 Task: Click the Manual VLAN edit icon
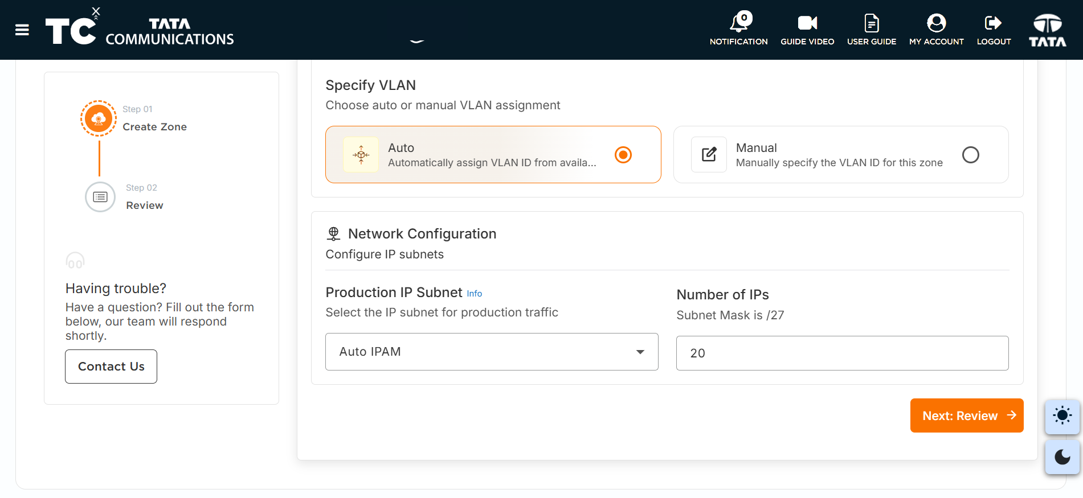[x=709, y=154]
